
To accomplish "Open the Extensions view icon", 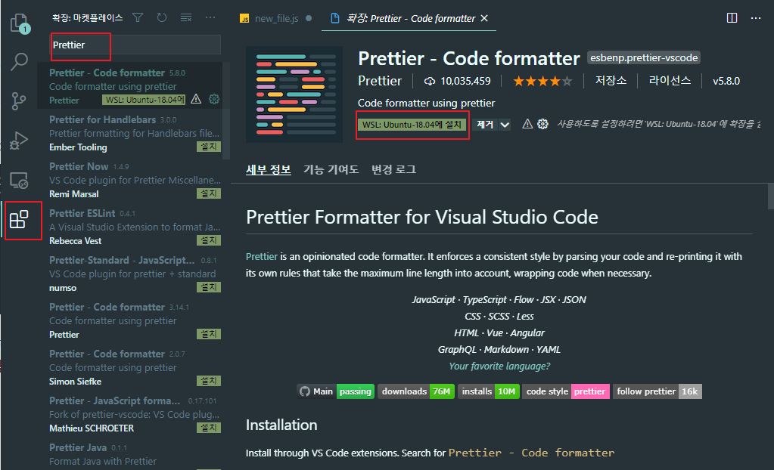I will [x=19, y=219].
